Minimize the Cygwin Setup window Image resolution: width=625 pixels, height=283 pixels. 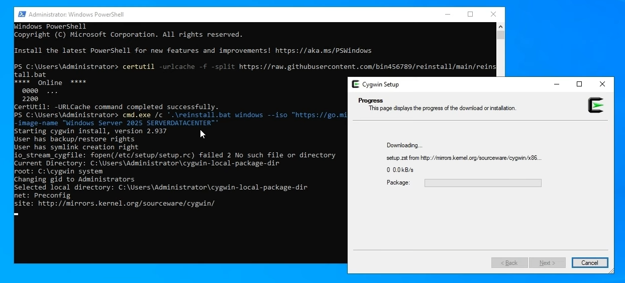tap(556, 84)
